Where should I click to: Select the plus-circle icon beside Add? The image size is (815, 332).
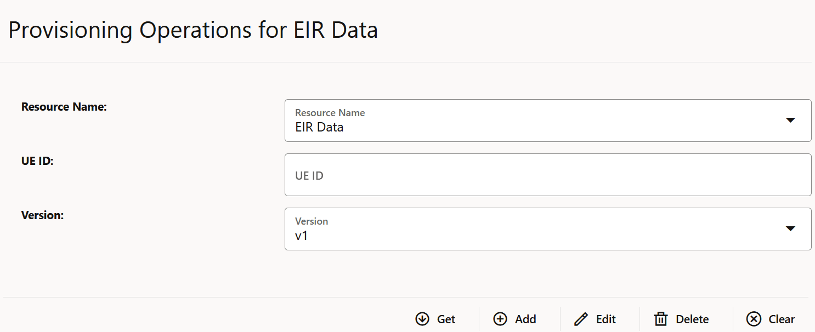500,319
